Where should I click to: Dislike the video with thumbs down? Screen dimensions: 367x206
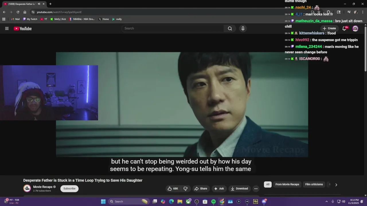point(186,189)
